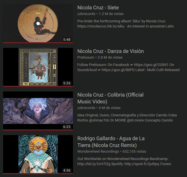Click the 5:26 duration badge
The height and width of the screenshot is (177, 187).
67,83
